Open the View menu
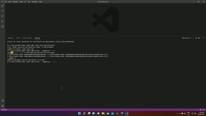Viewport: 206px width, 116px height. tap(21, 2)
